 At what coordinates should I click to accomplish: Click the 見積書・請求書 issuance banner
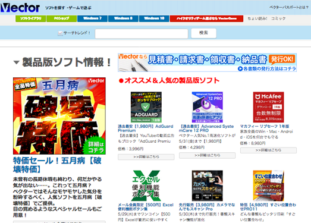tap(207, 62)
